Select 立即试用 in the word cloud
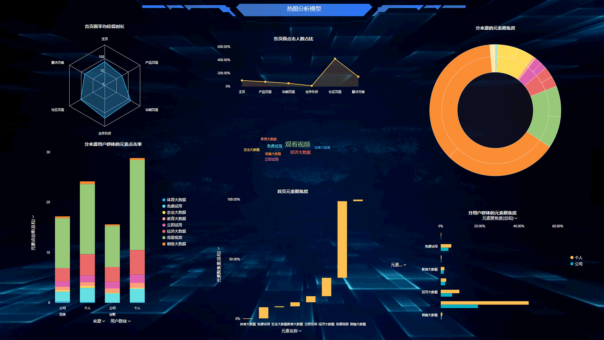The height and width of the screenshot is (340, 604). [x=271, y=159]
